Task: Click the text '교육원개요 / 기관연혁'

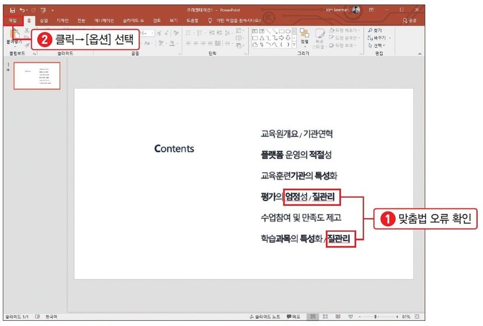Action: [297, 134]
